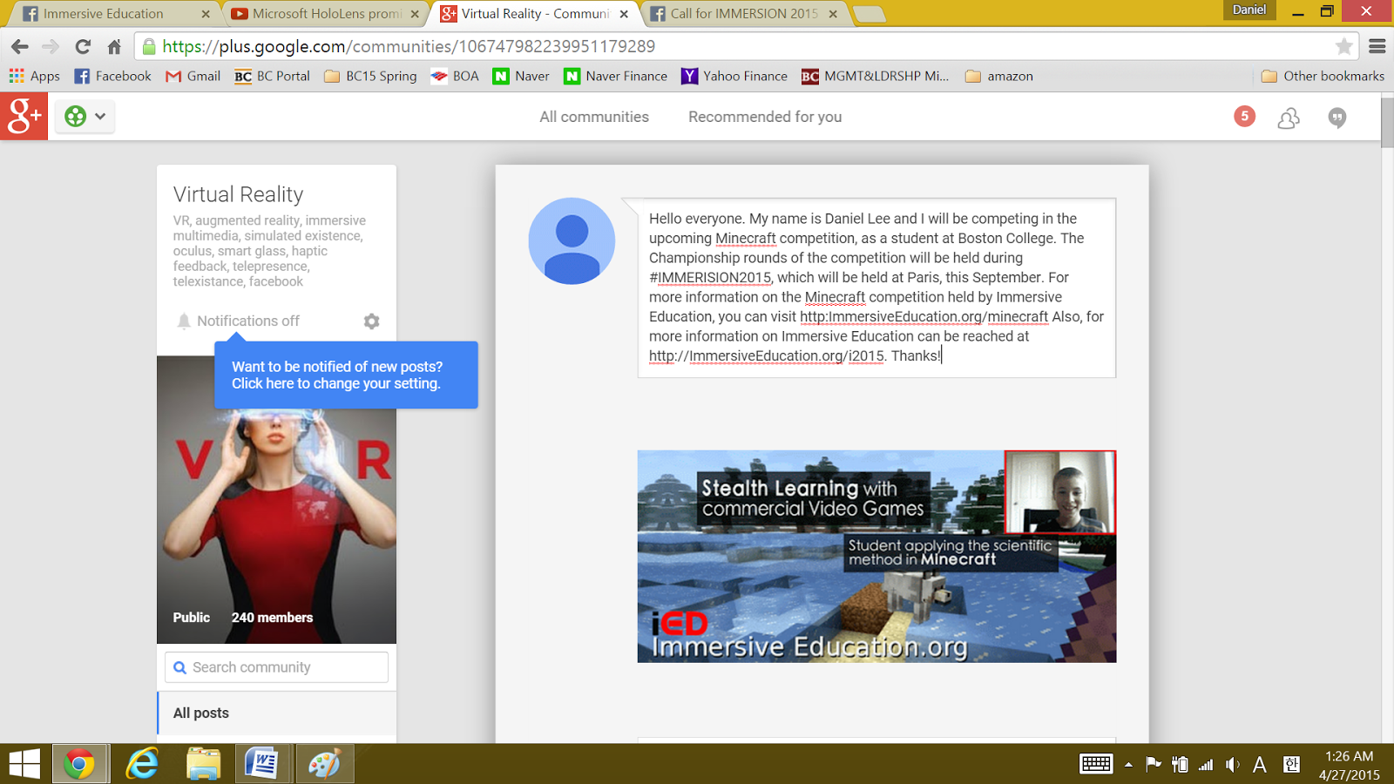
Task: Click the 240 members count
Action: [x=272, y=618]
